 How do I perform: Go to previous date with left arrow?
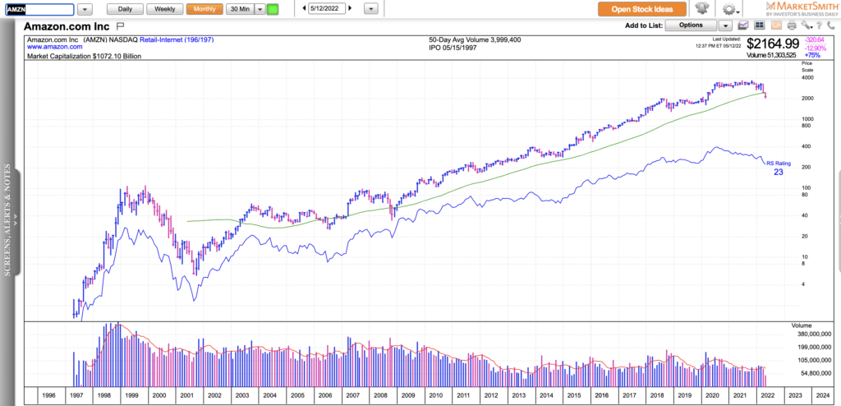304,8
